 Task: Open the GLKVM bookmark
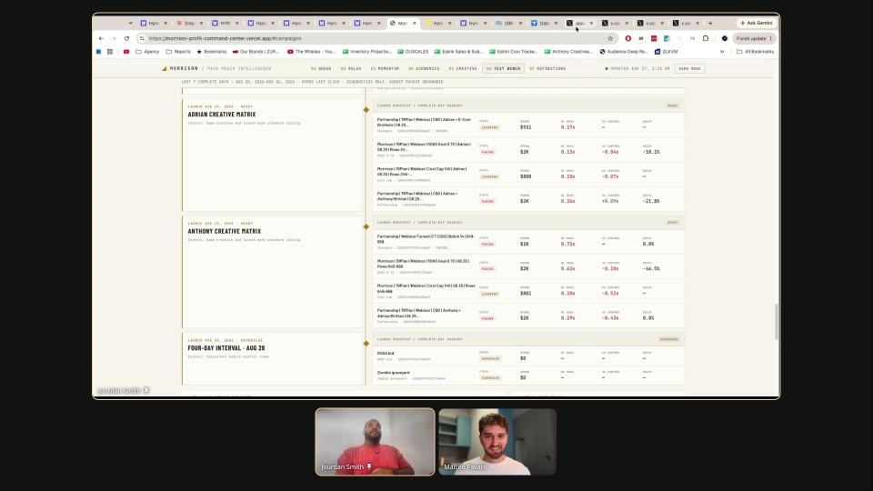[x=667, y=52]
